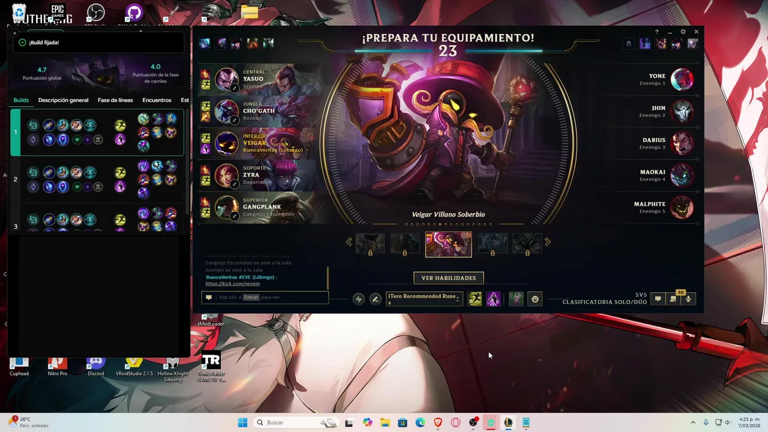Image resolution: width=768 pixels, height=432 pixels.
Task: Open Brave browser from taskbar
Action: (x=438, y=422)
